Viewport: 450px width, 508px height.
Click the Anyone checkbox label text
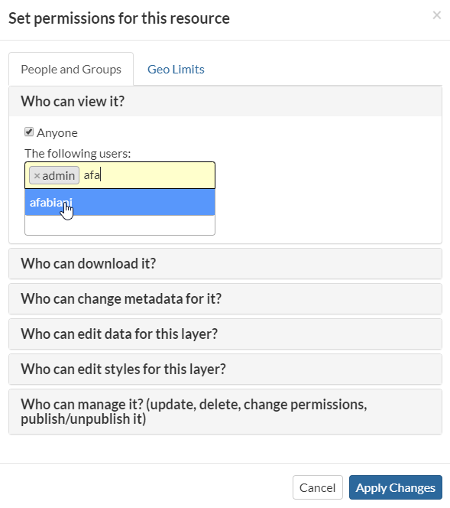pos(57,133)
